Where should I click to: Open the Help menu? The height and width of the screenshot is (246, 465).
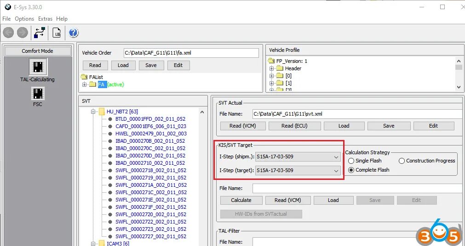pyautogui.click(x=62, y=19)
